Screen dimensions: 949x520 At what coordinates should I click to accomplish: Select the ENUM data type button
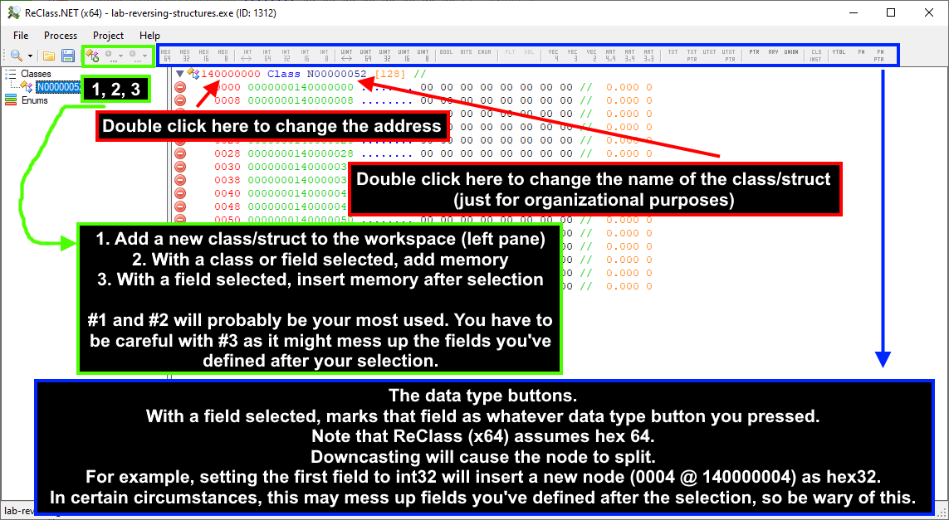pyautogui.click(x=484, y=53)
